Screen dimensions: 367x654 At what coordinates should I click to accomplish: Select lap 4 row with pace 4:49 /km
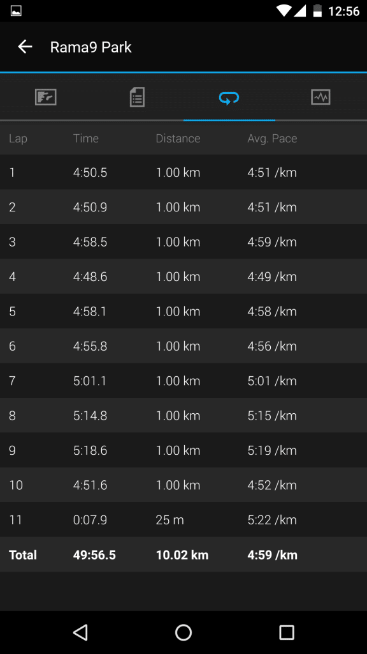coord(183,277)
